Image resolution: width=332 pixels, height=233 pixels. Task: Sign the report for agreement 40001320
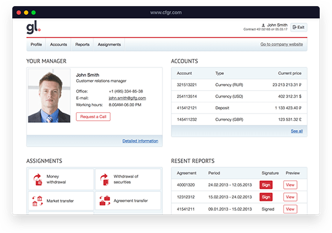(266, 185)
